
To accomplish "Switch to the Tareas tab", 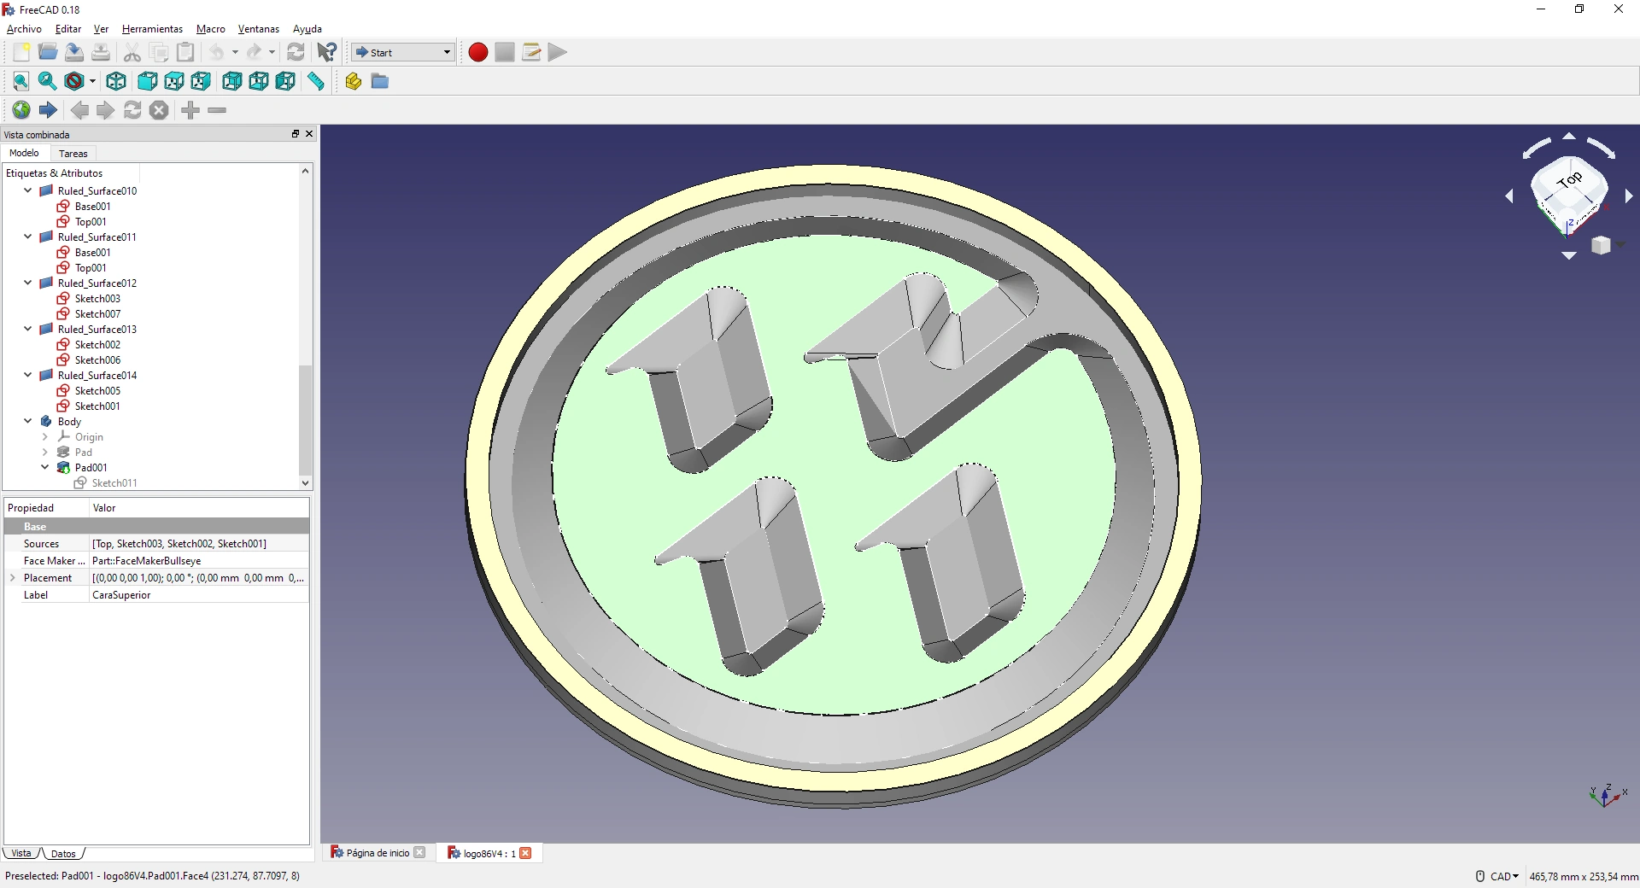I will 73,154.
